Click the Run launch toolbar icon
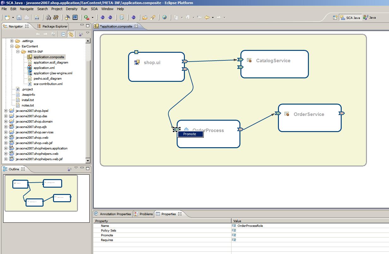This screenshot has width=389, height=254. click(x=86, y=18)
